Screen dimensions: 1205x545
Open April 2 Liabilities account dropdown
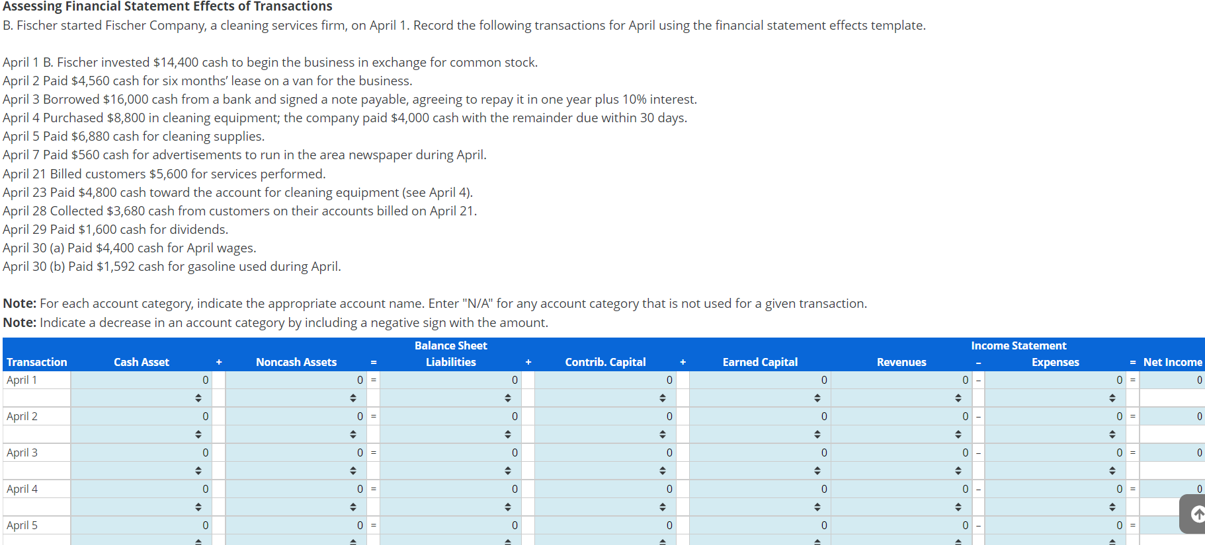click(450, 434)
